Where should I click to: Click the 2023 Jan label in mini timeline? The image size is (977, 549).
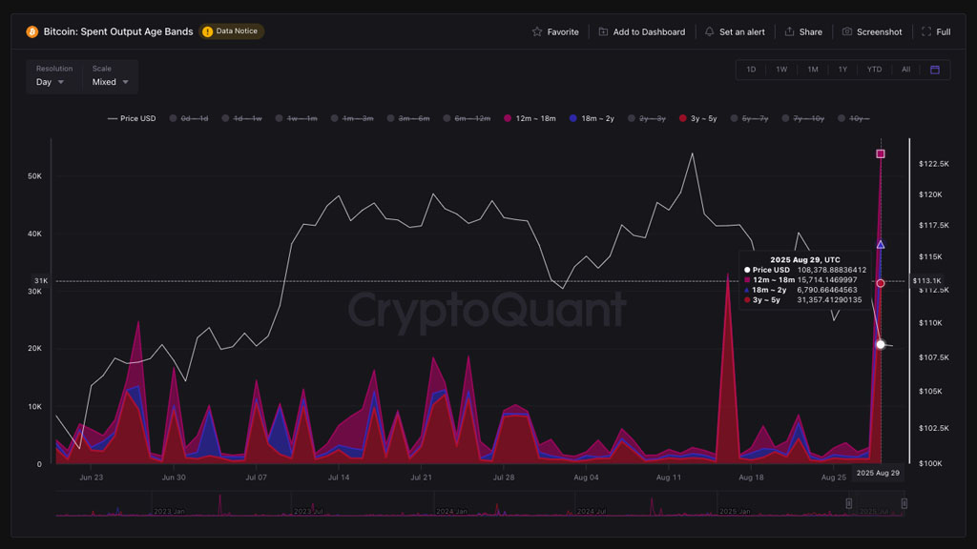[x=169, y=511]
